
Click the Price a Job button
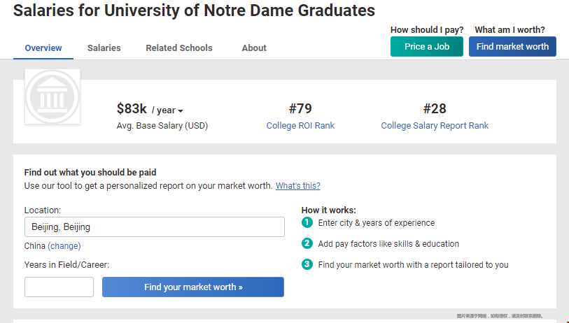click(x=427, y=46)
